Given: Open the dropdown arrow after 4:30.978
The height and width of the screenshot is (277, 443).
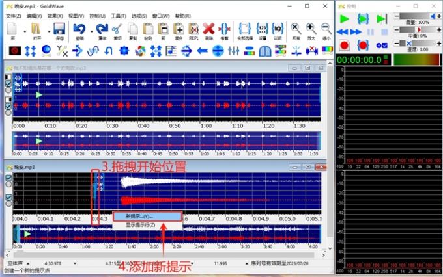Looking at the screenshot, I should click(74, 263).
